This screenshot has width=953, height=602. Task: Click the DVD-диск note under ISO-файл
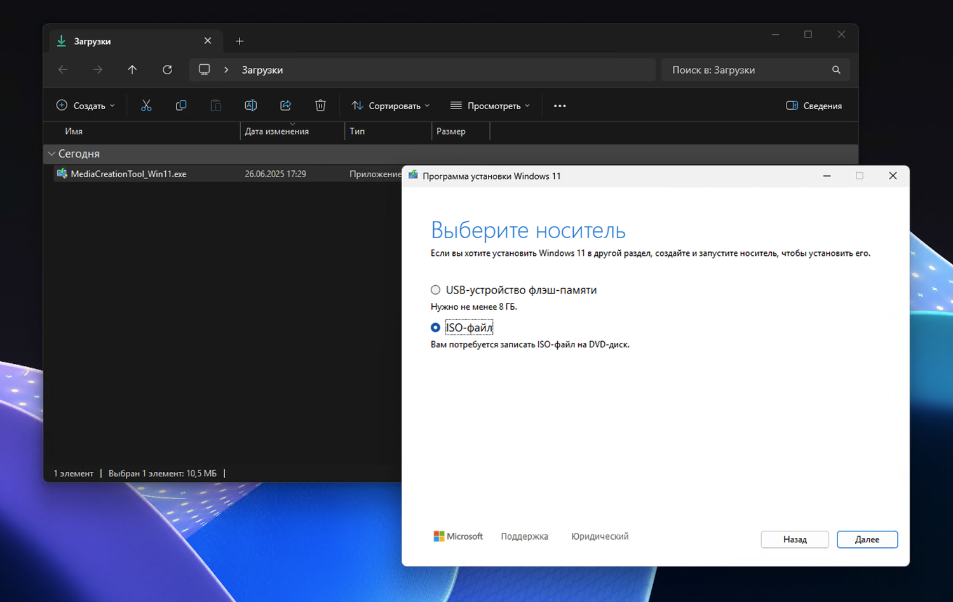[x=530, y=345]
